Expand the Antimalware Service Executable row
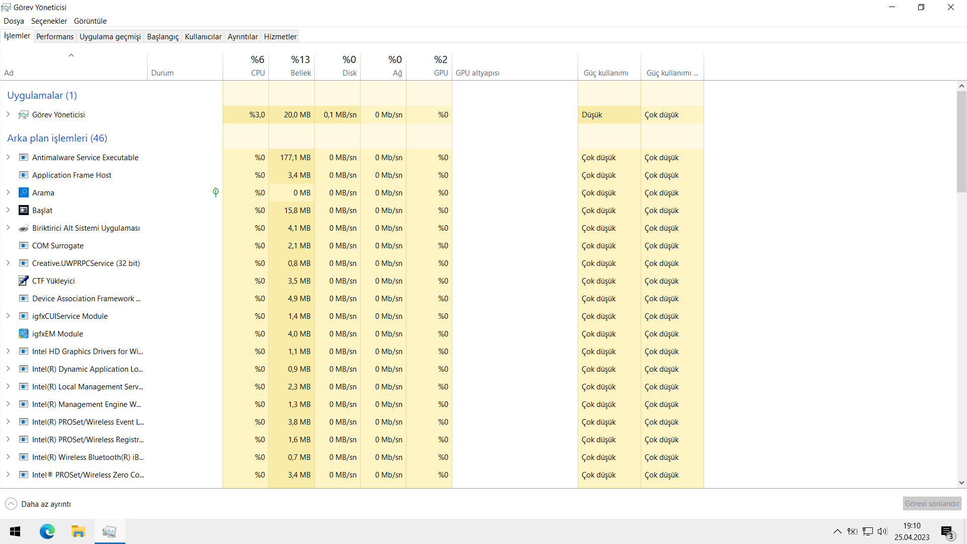Screen dimensions: 967x544 point(8,157)
